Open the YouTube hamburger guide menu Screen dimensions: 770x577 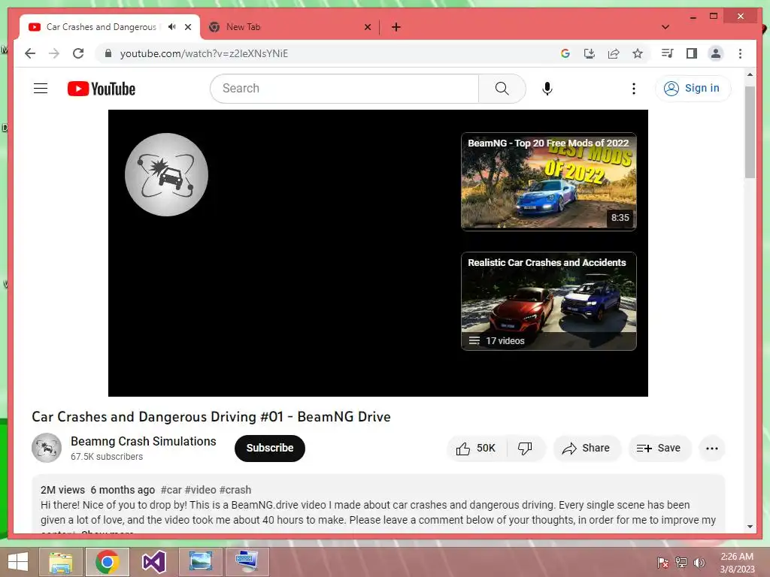(x=41, y=89)
